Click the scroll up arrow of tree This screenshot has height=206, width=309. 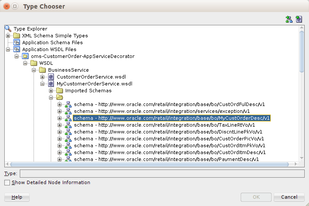coord(302,28)
